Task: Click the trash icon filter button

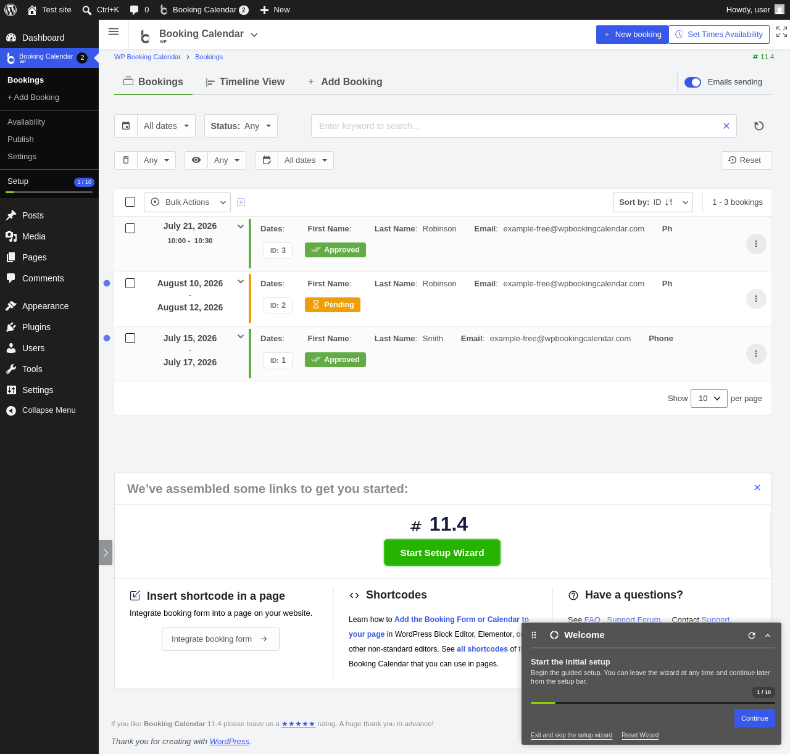Action: [126, 160]
